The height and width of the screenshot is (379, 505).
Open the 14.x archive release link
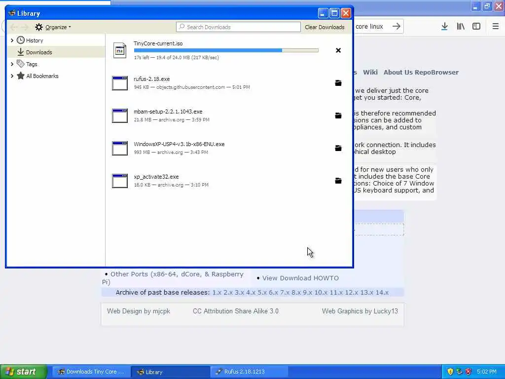[382, 293]
